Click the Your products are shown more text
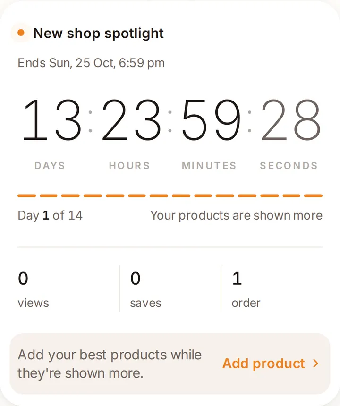Screen dimensions: 340x406 click(237, 215)
